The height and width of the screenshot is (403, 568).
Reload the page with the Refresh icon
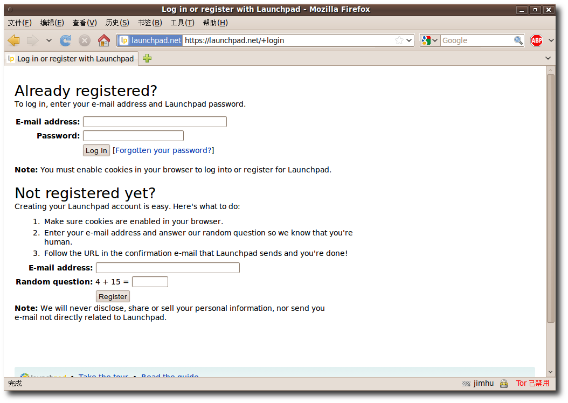click(66, 40)
